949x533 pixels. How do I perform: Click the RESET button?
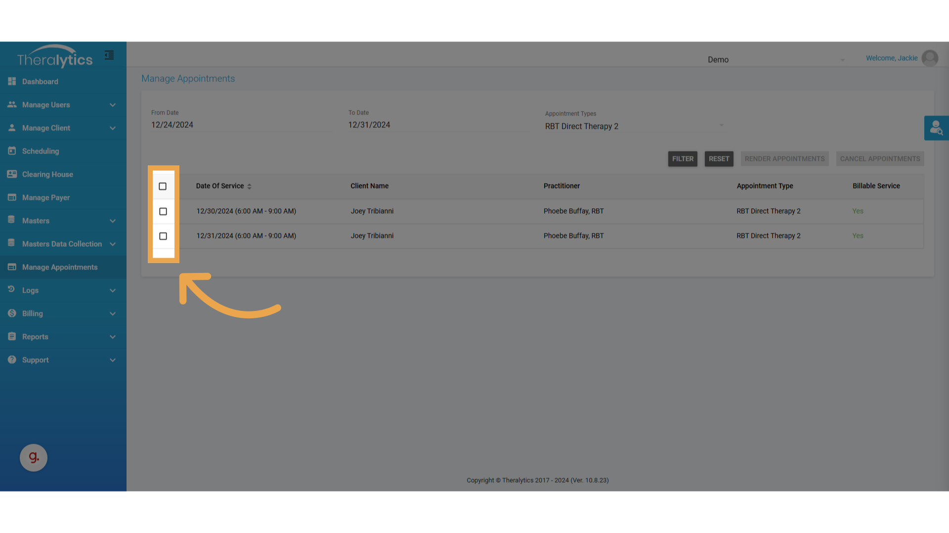click(719, 159)
